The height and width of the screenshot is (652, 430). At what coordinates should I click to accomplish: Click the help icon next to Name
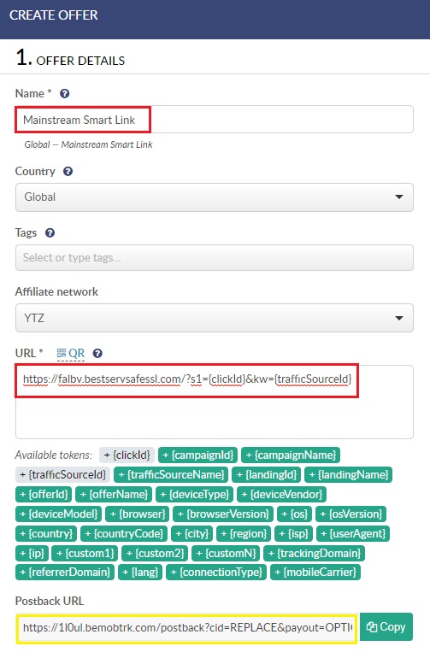pyautogui.click(x=64, y=93)
